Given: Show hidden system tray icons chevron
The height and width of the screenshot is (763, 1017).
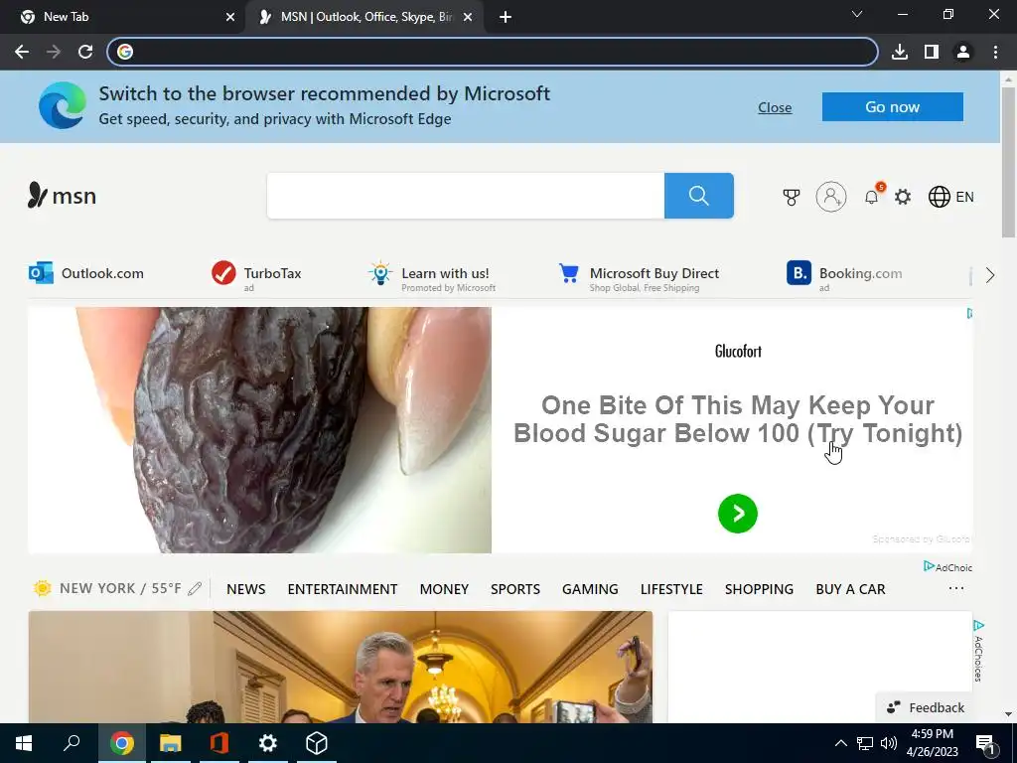Looking at the screenshot, I should click(840, 743).
